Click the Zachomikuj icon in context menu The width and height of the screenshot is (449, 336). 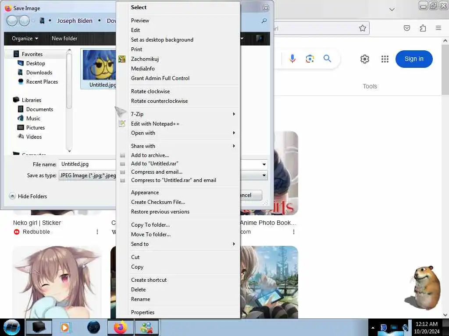point(122,59)
